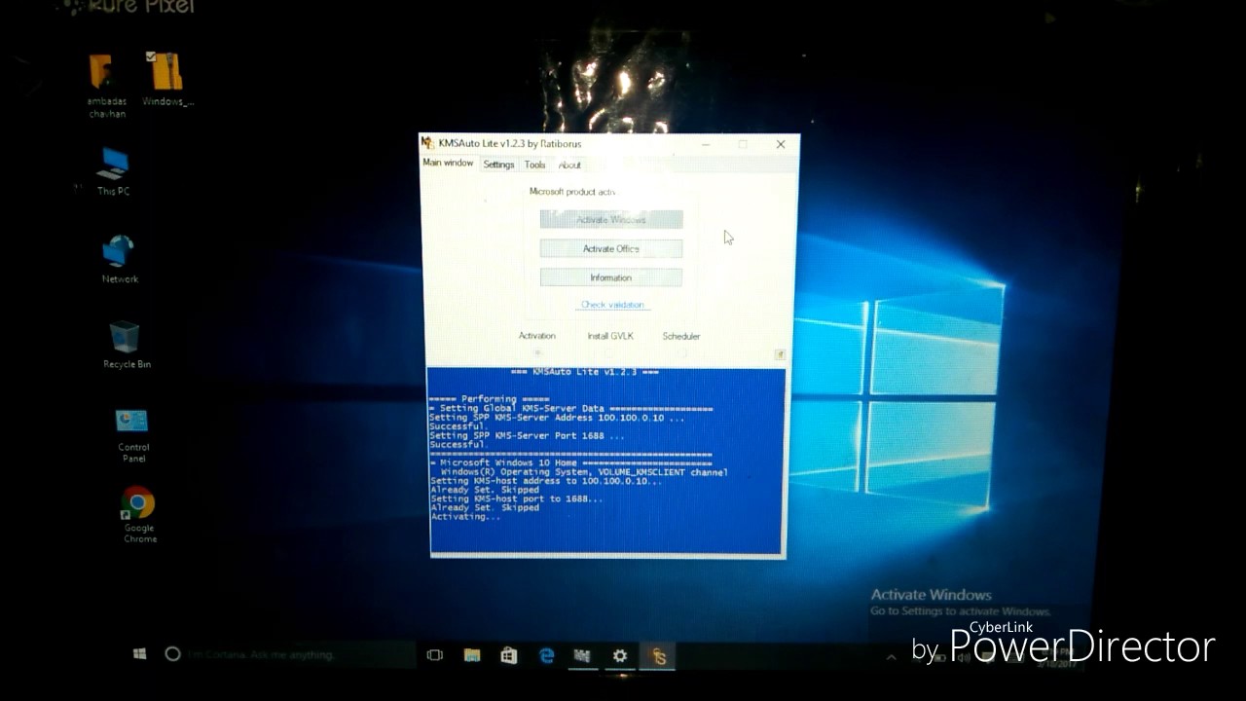Open Task View on the taskbar

pyautogui.click(x=435, y=655)
